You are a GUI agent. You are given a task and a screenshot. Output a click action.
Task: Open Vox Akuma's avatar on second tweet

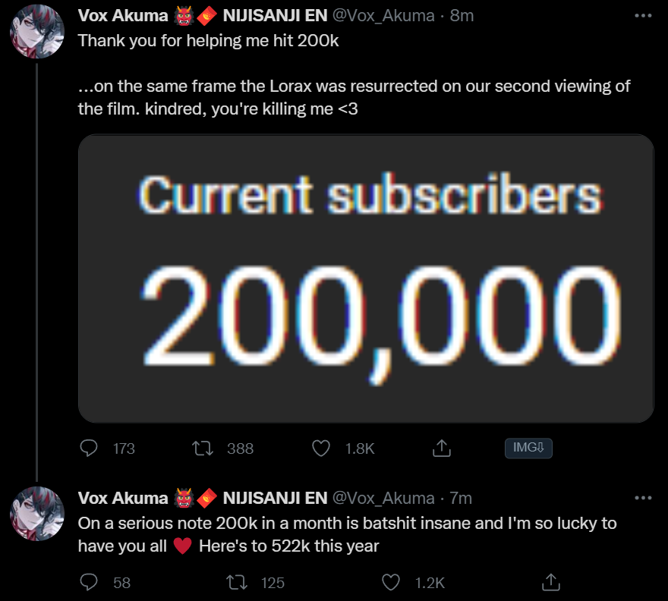pyautogui.click(x=35, y=514)
